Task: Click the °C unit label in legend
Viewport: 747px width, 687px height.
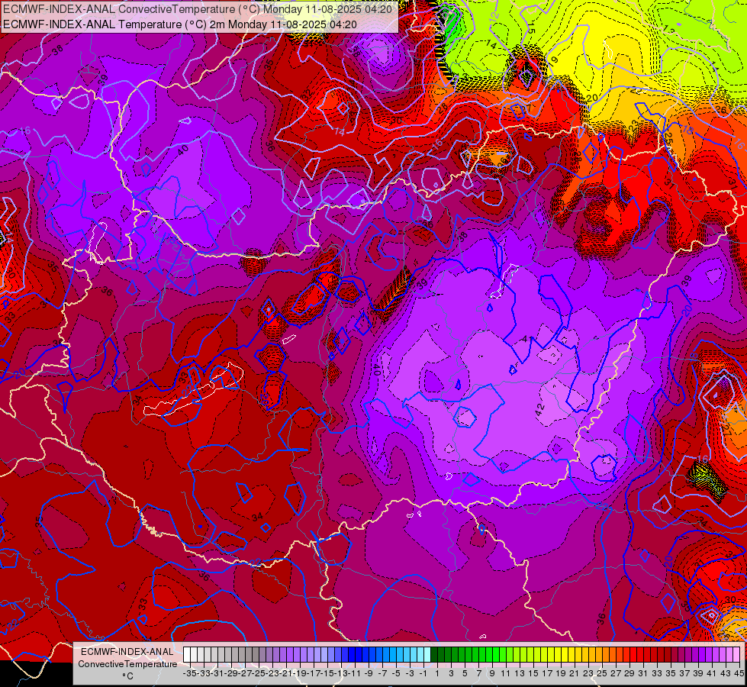Action: 127,676
